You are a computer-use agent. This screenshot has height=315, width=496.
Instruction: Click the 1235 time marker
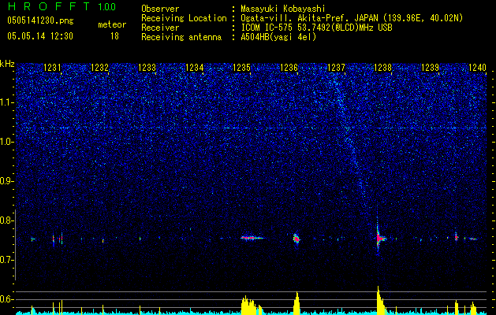[x=241, y=68]
